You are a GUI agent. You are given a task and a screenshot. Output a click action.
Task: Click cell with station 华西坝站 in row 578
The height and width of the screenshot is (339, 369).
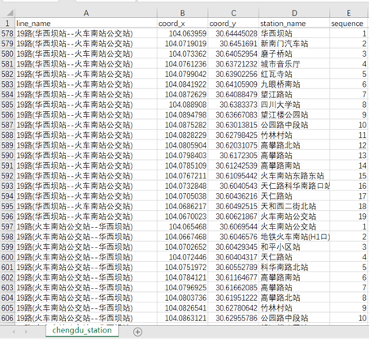(294, 33)
